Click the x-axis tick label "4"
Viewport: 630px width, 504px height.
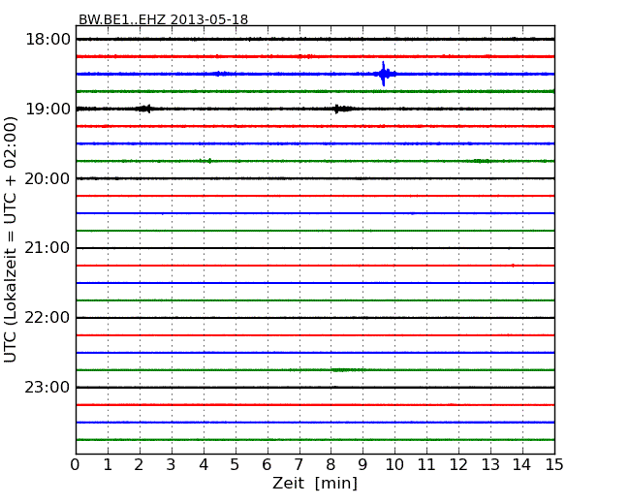(204, 465)
